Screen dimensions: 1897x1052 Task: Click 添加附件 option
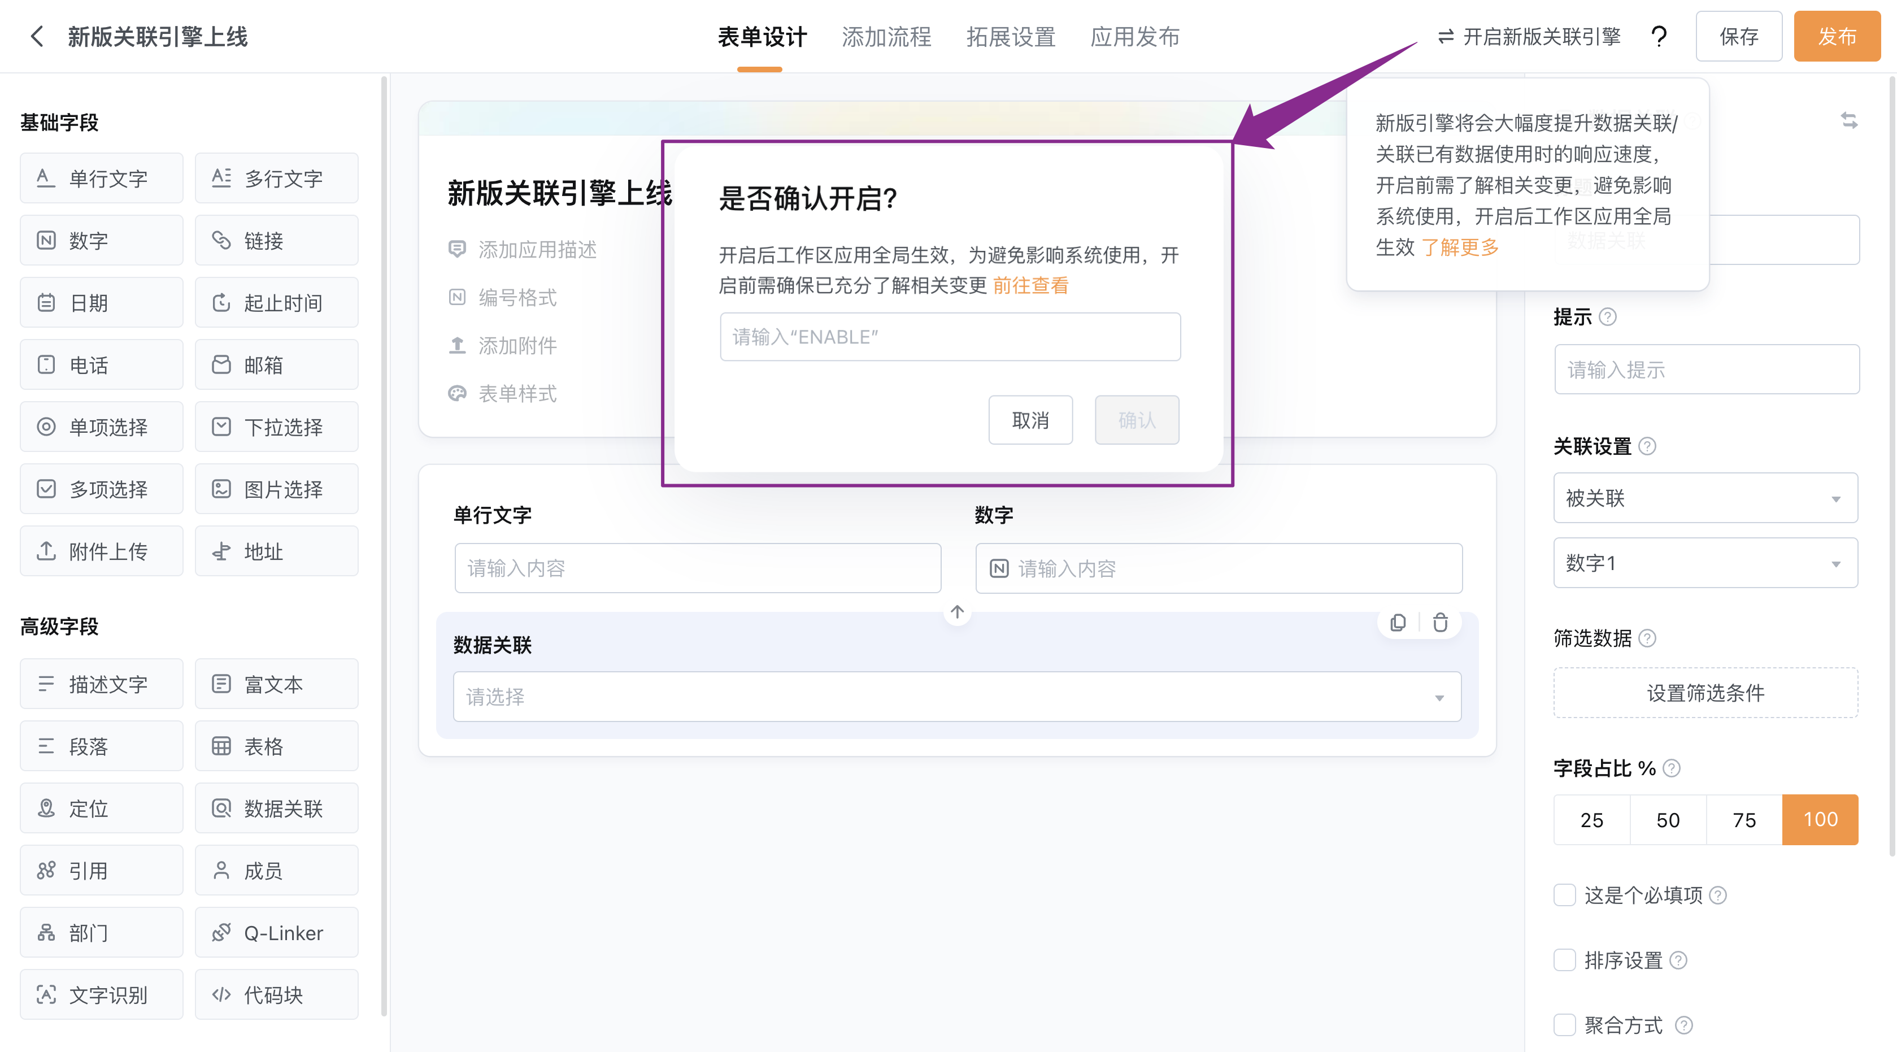(503, 346)
